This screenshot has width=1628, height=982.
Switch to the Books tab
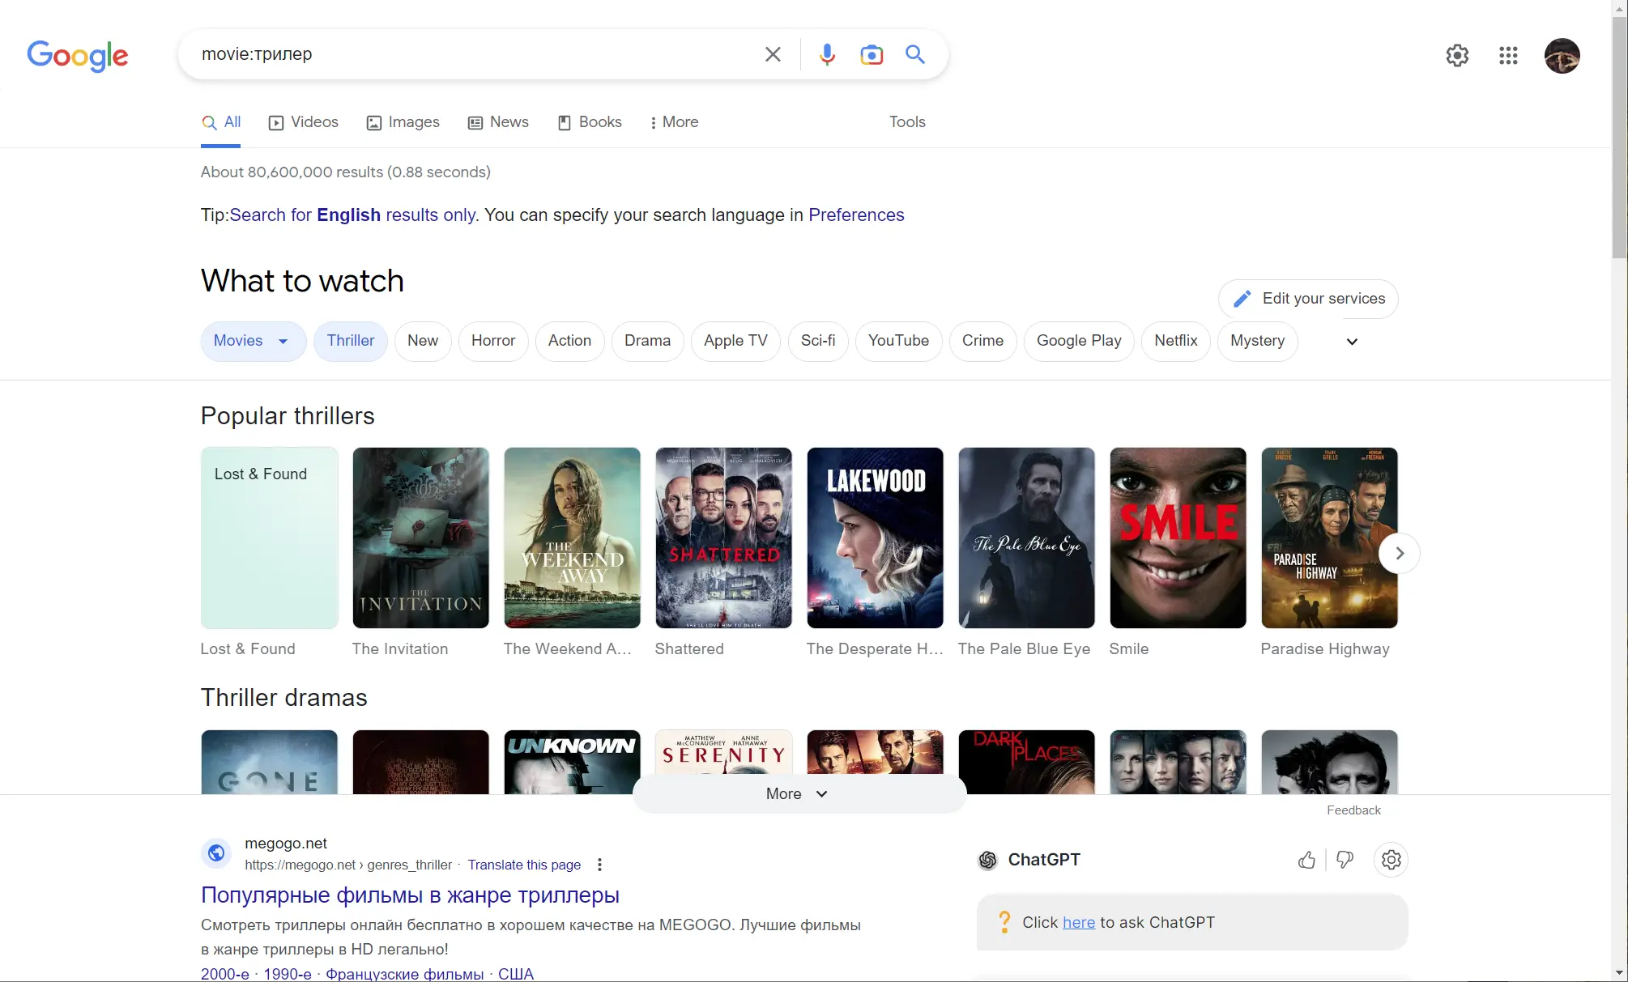pos(590,122)
